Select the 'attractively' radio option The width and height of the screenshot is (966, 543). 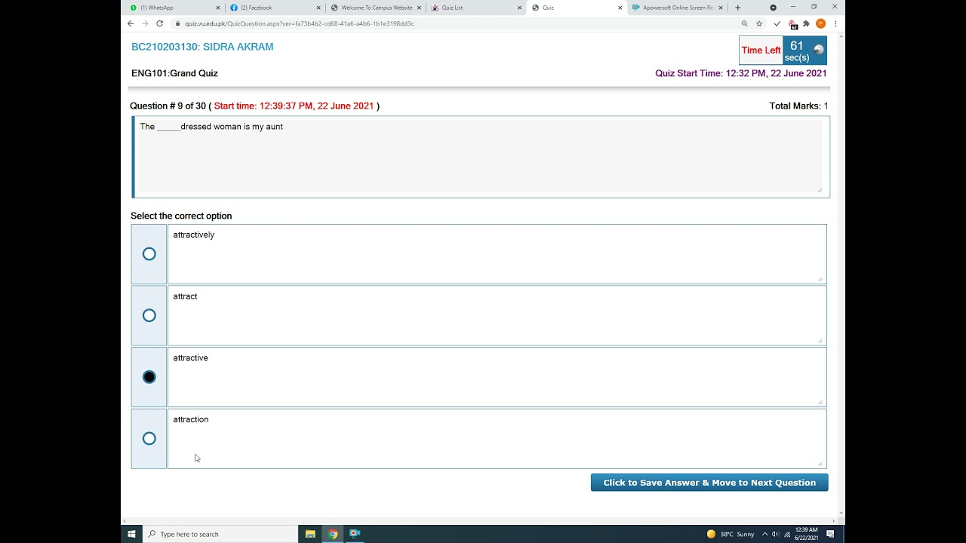(x=149, y=254)
